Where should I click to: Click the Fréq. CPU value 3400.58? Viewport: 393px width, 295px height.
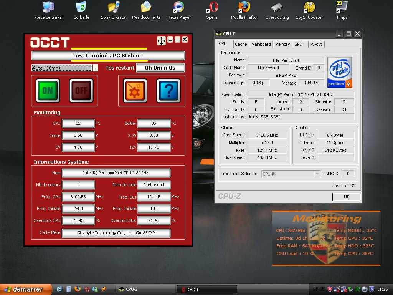[x=78, y=197]
